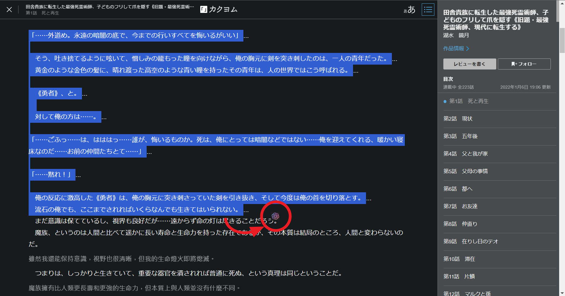This screenshot has height=296, width=565.
Task: Click the レビューを書く button
Action: coord(469,64)
